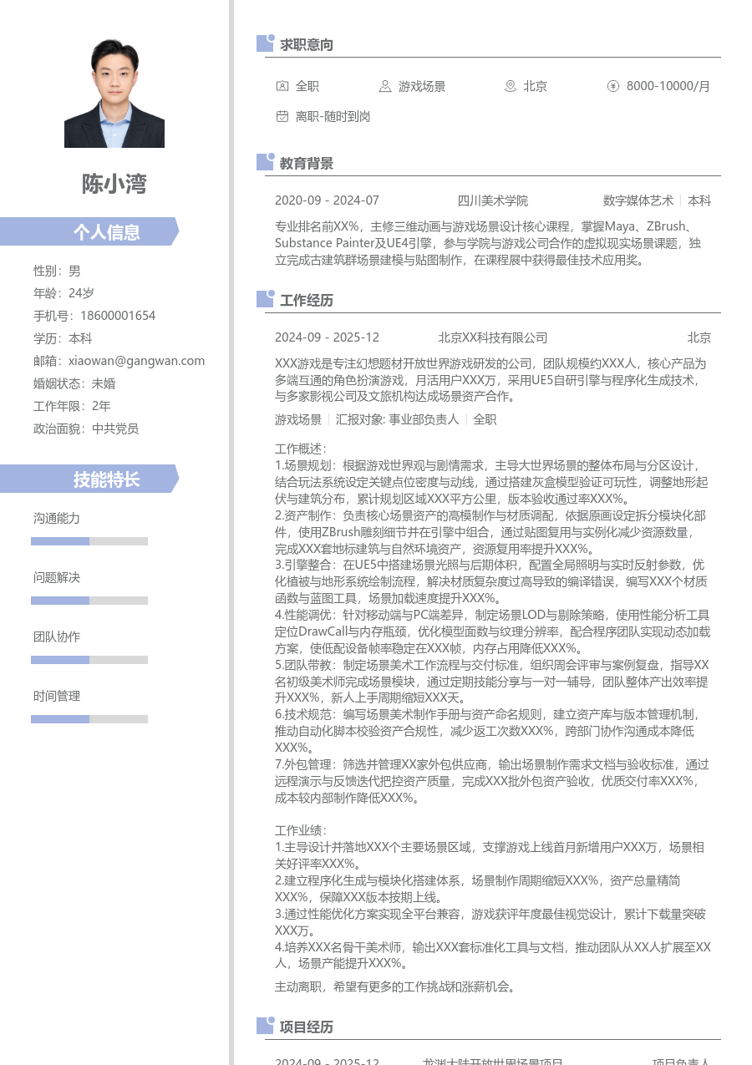Open the 工作经历 section header
The width and height of the screenshot is (752, 1065).
(x=307, y=300)
